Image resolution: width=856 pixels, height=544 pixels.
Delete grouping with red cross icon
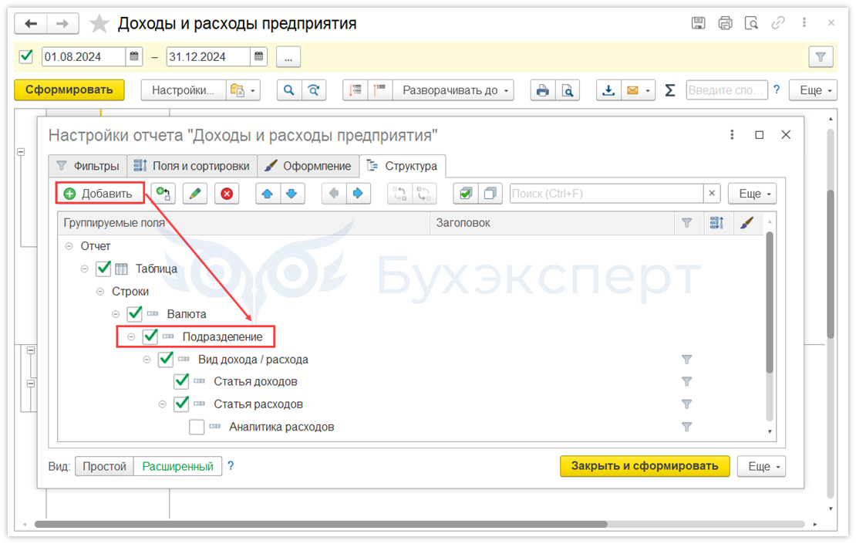[x=227, y=194]
